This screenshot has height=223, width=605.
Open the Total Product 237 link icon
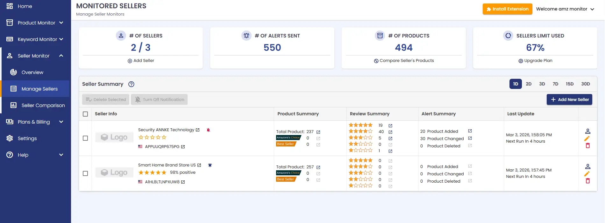318,132
